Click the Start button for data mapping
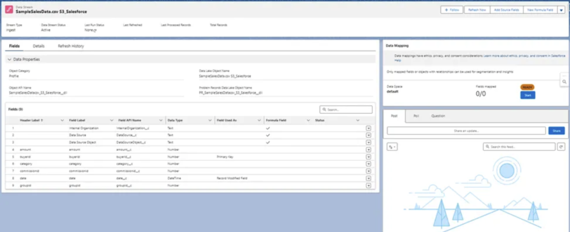The width and height of the screenshot is (570, 232). click(x=528, y=95)
